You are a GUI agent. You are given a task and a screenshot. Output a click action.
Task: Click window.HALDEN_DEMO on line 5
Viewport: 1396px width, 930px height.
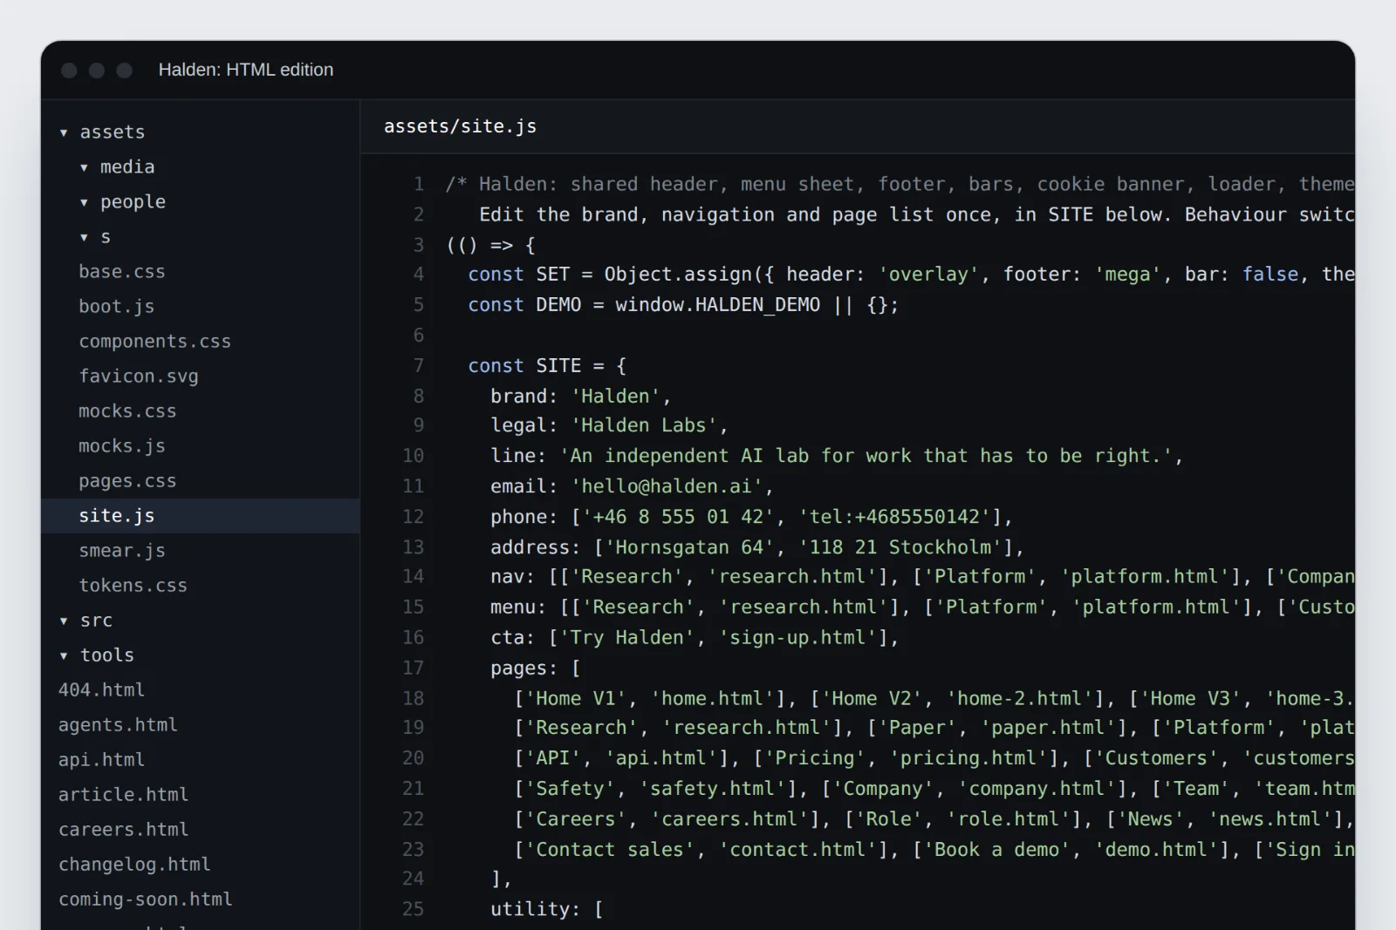(718, 305)
